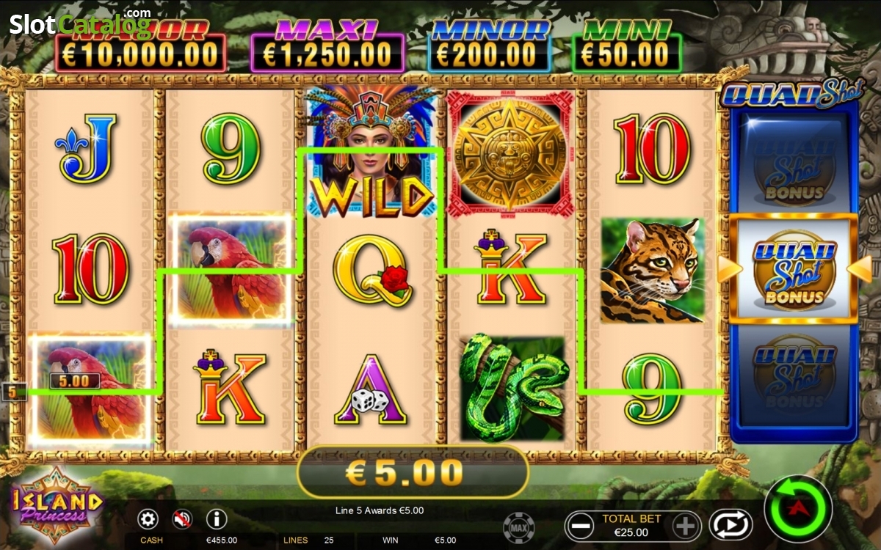Open the SlotCatalog.com watermark link
Viewport: 881px width, 550px height.
pyautogui.click(x=80, y=22)
